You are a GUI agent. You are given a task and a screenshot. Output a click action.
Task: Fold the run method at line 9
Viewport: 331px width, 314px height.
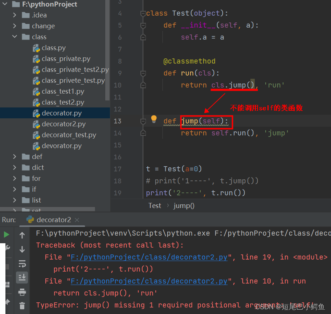(x=143, y=73)
